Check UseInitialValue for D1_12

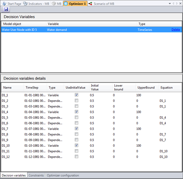click(76, 156)
